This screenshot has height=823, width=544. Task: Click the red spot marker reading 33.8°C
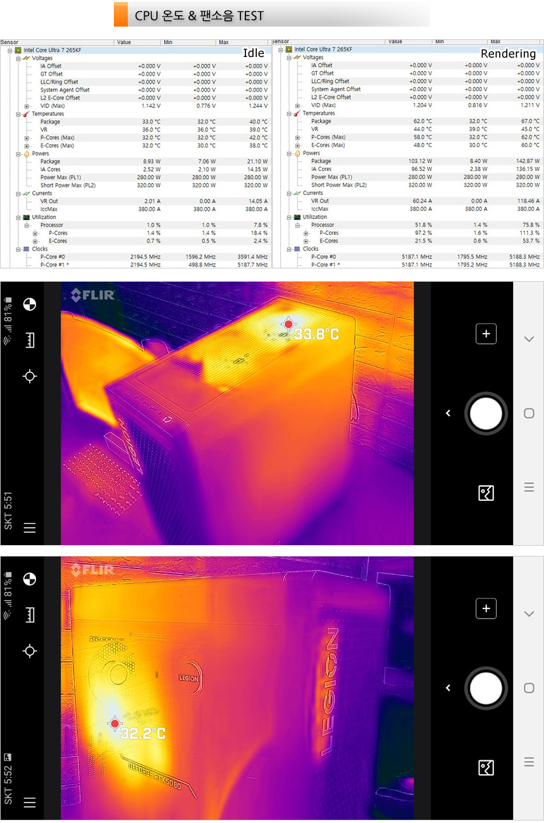click(288, 324)
